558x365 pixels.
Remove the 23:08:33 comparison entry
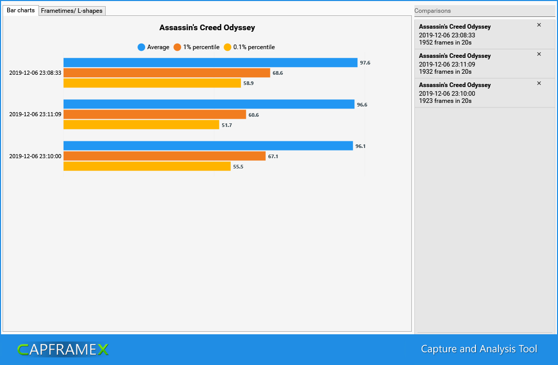click(x=539, y=25)
